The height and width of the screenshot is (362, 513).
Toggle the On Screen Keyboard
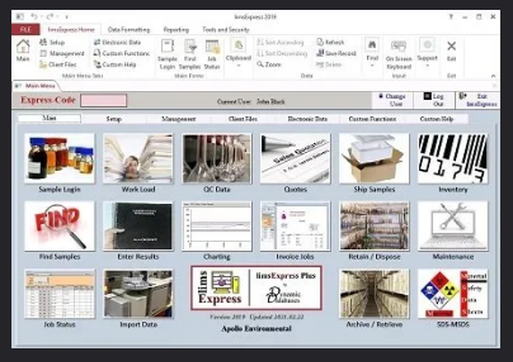399,54
